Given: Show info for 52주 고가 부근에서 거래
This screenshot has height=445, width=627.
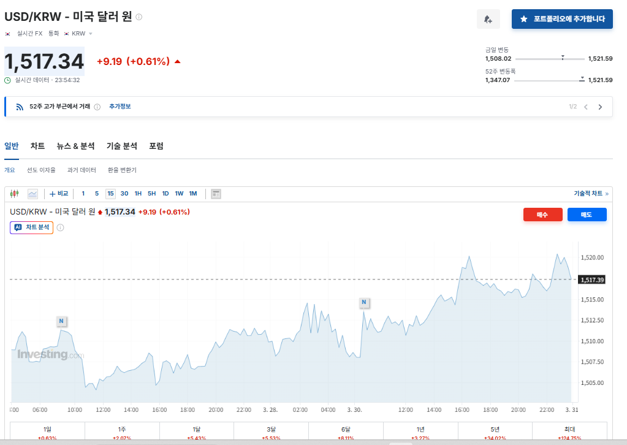Looking at the screenshot, I should pos(97,107).
